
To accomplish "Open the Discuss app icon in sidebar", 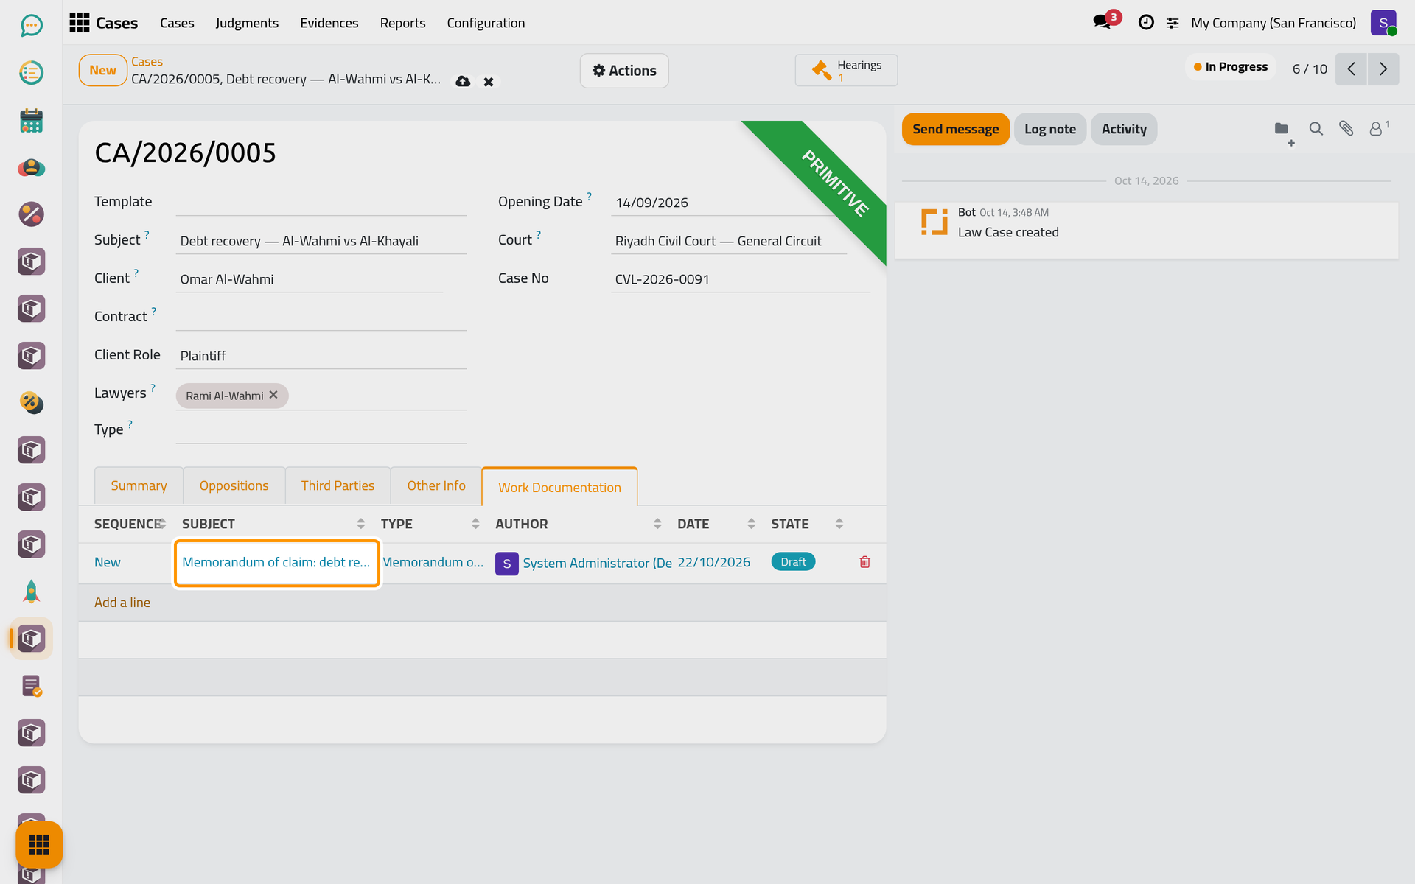I will pos(31,26).
